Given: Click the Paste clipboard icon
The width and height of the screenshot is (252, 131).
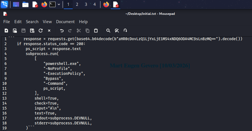Looking at the screenshot, I should 96,31.
